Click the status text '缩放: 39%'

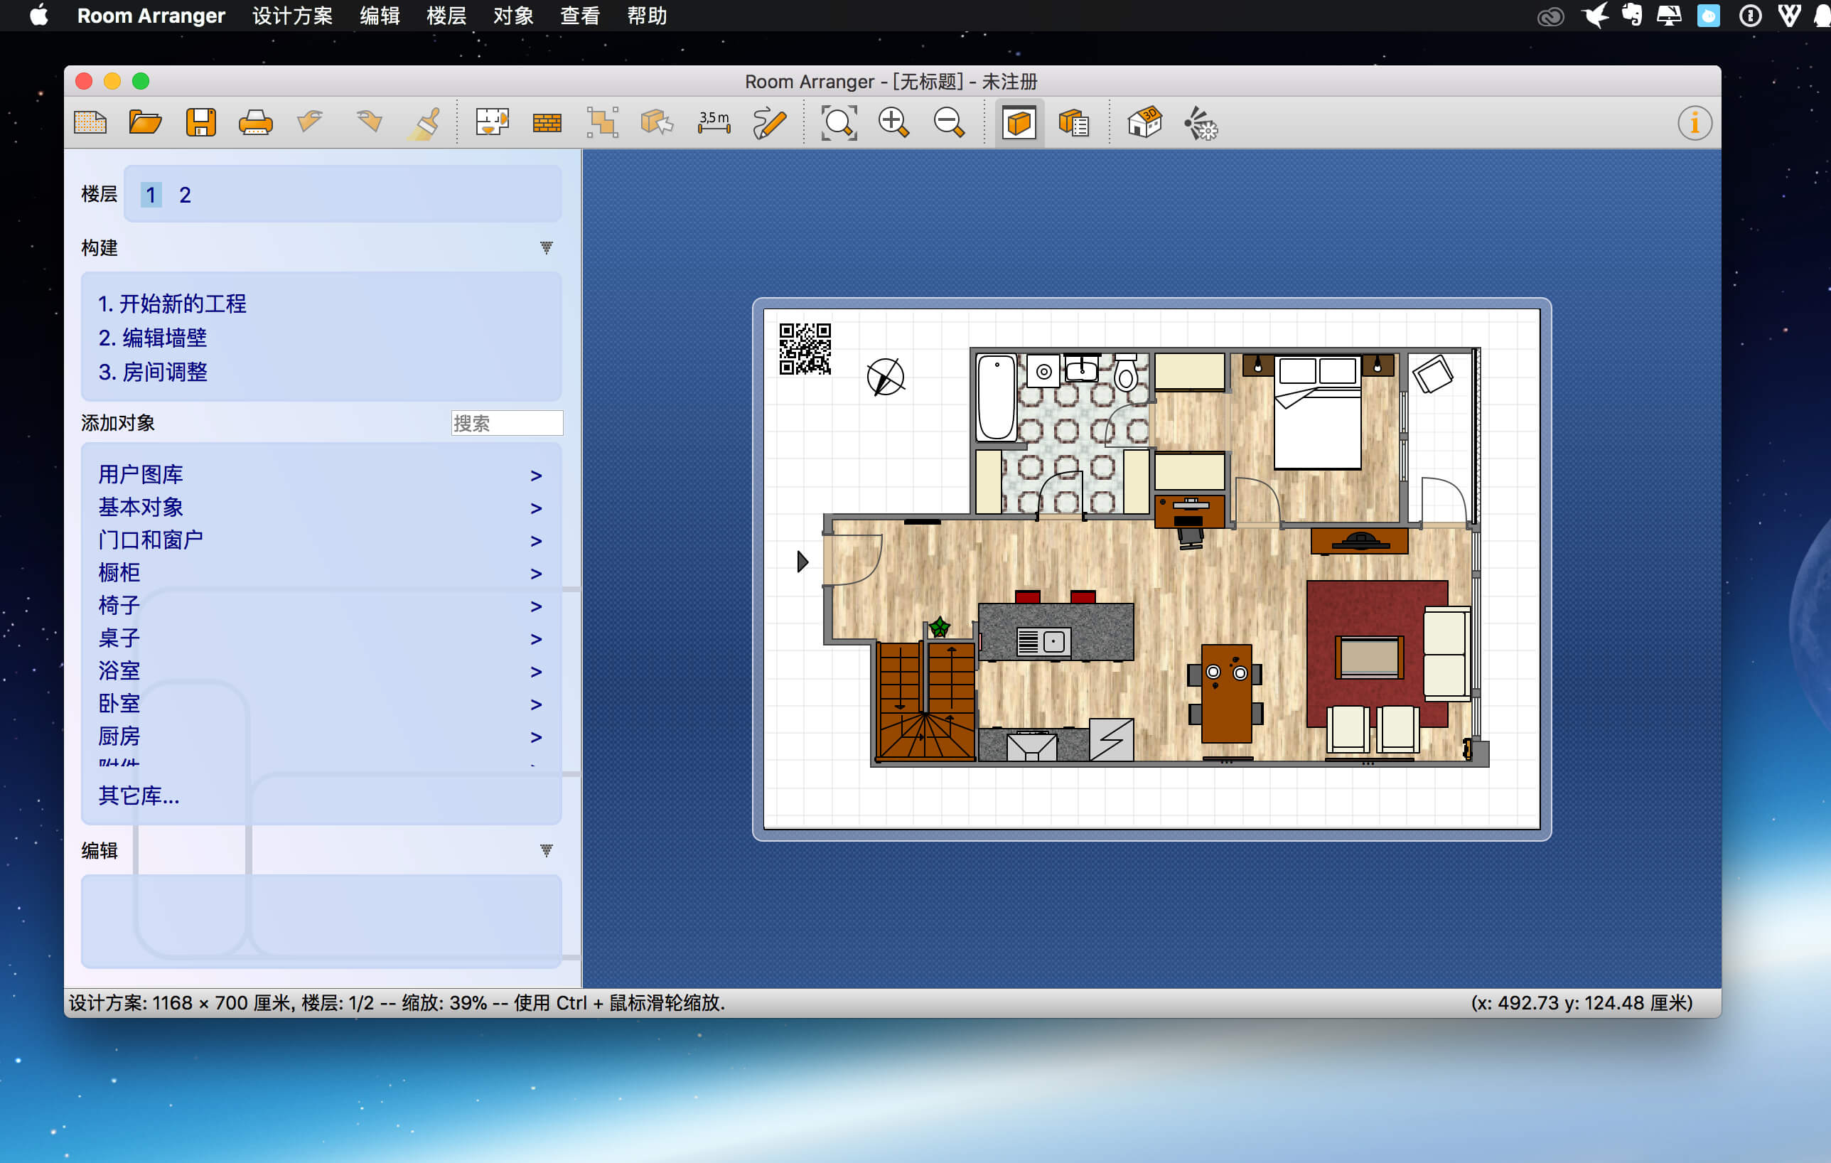[x=445, y=1002]
